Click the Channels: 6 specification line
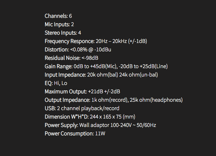 58,16
